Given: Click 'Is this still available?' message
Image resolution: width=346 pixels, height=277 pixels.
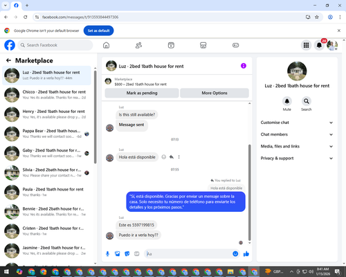Looking at the screenshot, I should [x=137, y=114].
